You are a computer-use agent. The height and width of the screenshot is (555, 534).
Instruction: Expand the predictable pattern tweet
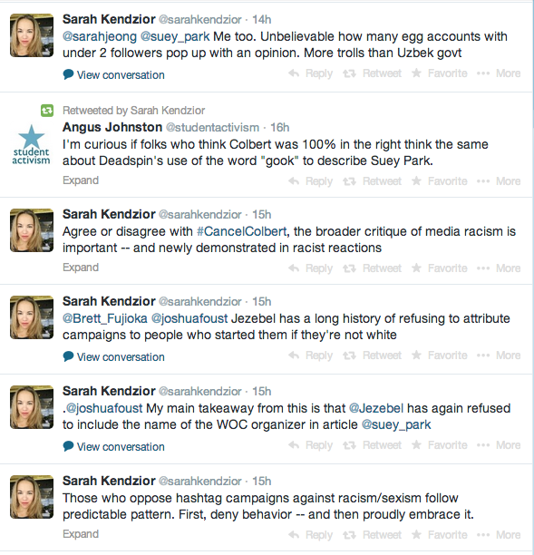(81, 534)
